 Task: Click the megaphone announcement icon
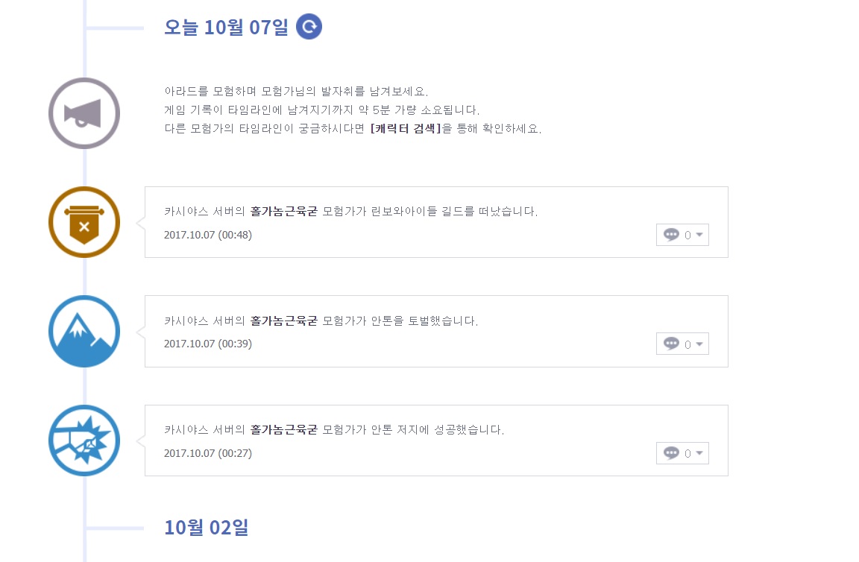pos(84,113)
